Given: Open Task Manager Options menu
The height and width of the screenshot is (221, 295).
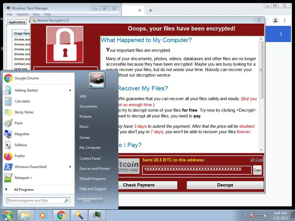Looking at the screenshot, I should [22, 14].
